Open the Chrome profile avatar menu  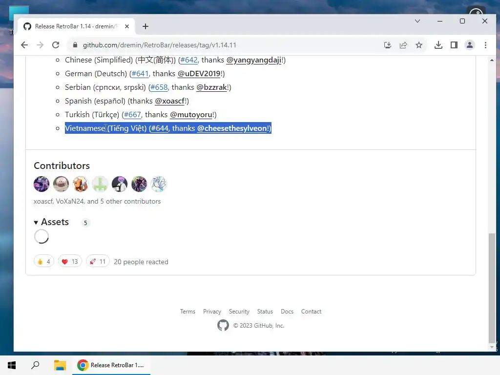pyautogui.click(x=469, y=45)
